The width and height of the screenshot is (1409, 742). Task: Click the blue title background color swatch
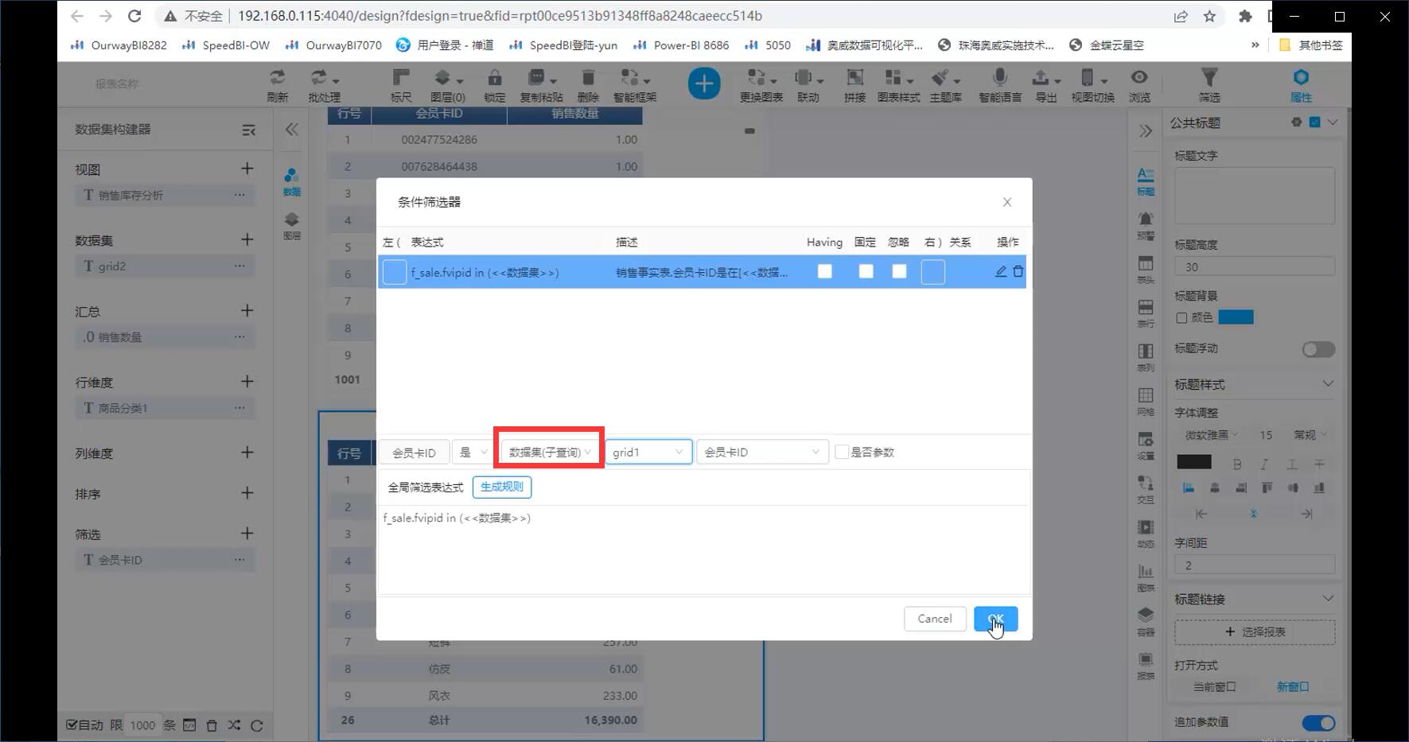tap(1236, 318)
